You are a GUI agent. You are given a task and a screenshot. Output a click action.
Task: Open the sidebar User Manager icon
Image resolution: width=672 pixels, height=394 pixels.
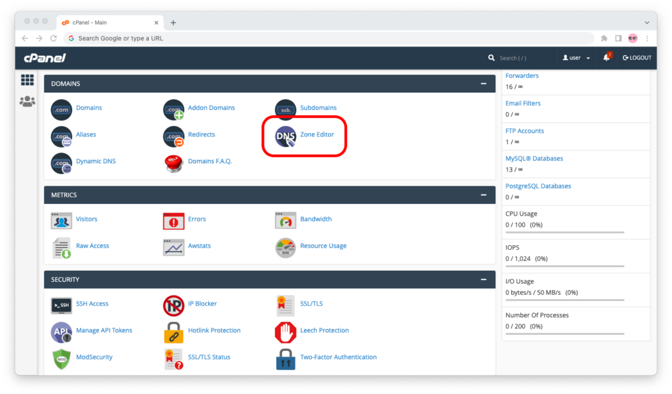coord(28,102)
